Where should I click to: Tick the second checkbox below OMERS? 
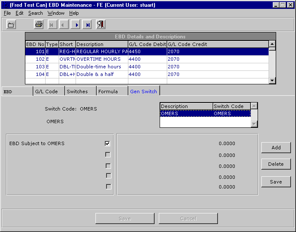pyautogui.click(x=108, y=155)
